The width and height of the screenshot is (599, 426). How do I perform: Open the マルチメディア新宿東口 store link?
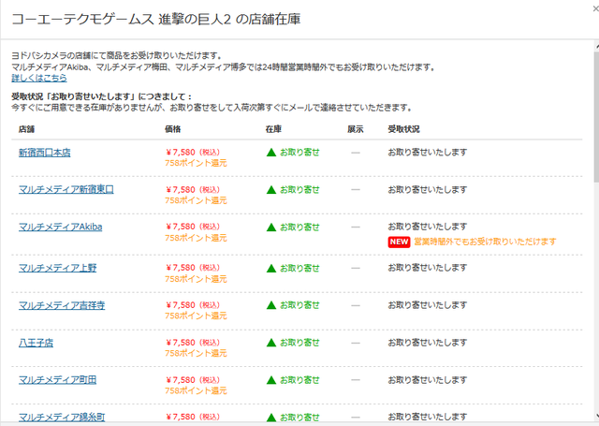tap(66, 190)
